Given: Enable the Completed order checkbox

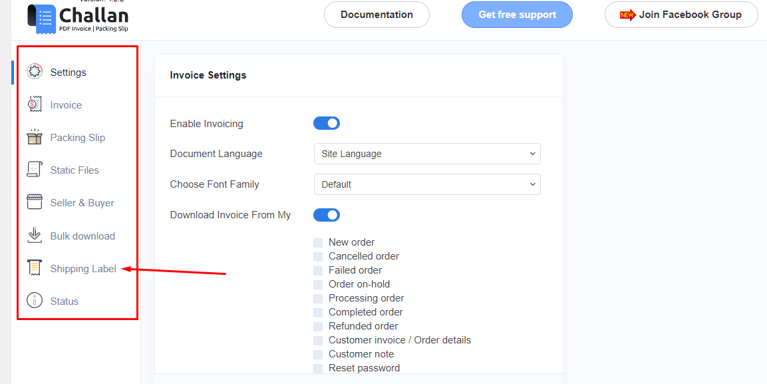Looking at the screenshot, I should [318, 311].
